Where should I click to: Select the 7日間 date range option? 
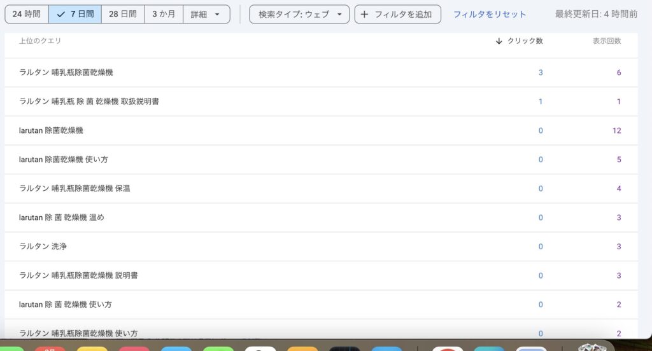pos(74,14)
